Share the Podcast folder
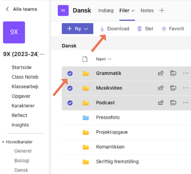Screen dimensions: 191x174 (161, 103)
